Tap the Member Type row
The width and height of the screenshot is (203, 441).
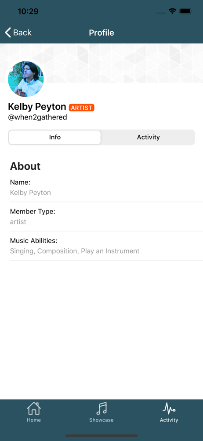[106, 217]
